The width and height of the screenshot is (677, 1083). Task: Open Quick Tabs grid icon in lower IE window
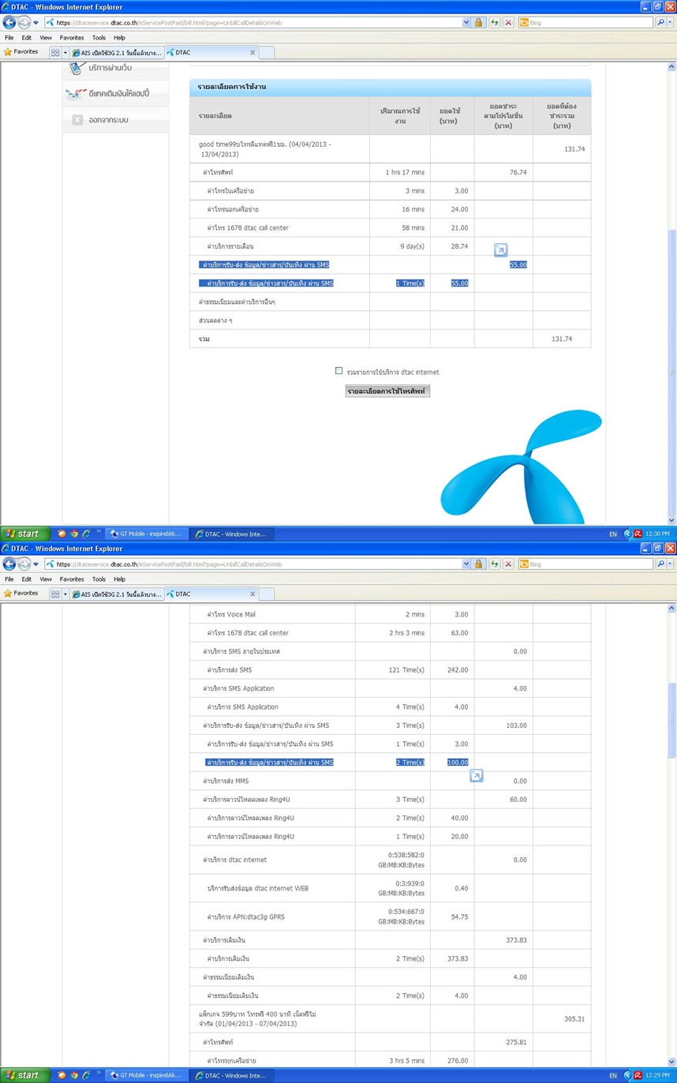[55, 594]
